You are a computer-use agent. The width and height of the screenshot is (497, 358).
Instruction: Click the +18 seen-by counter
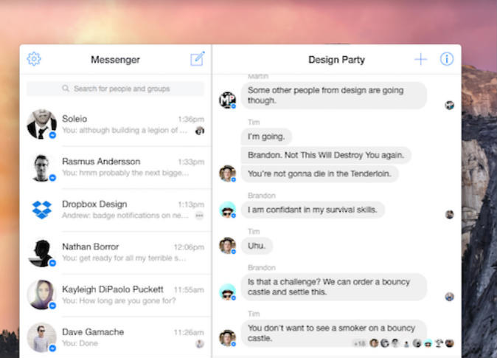click(359, 343)
